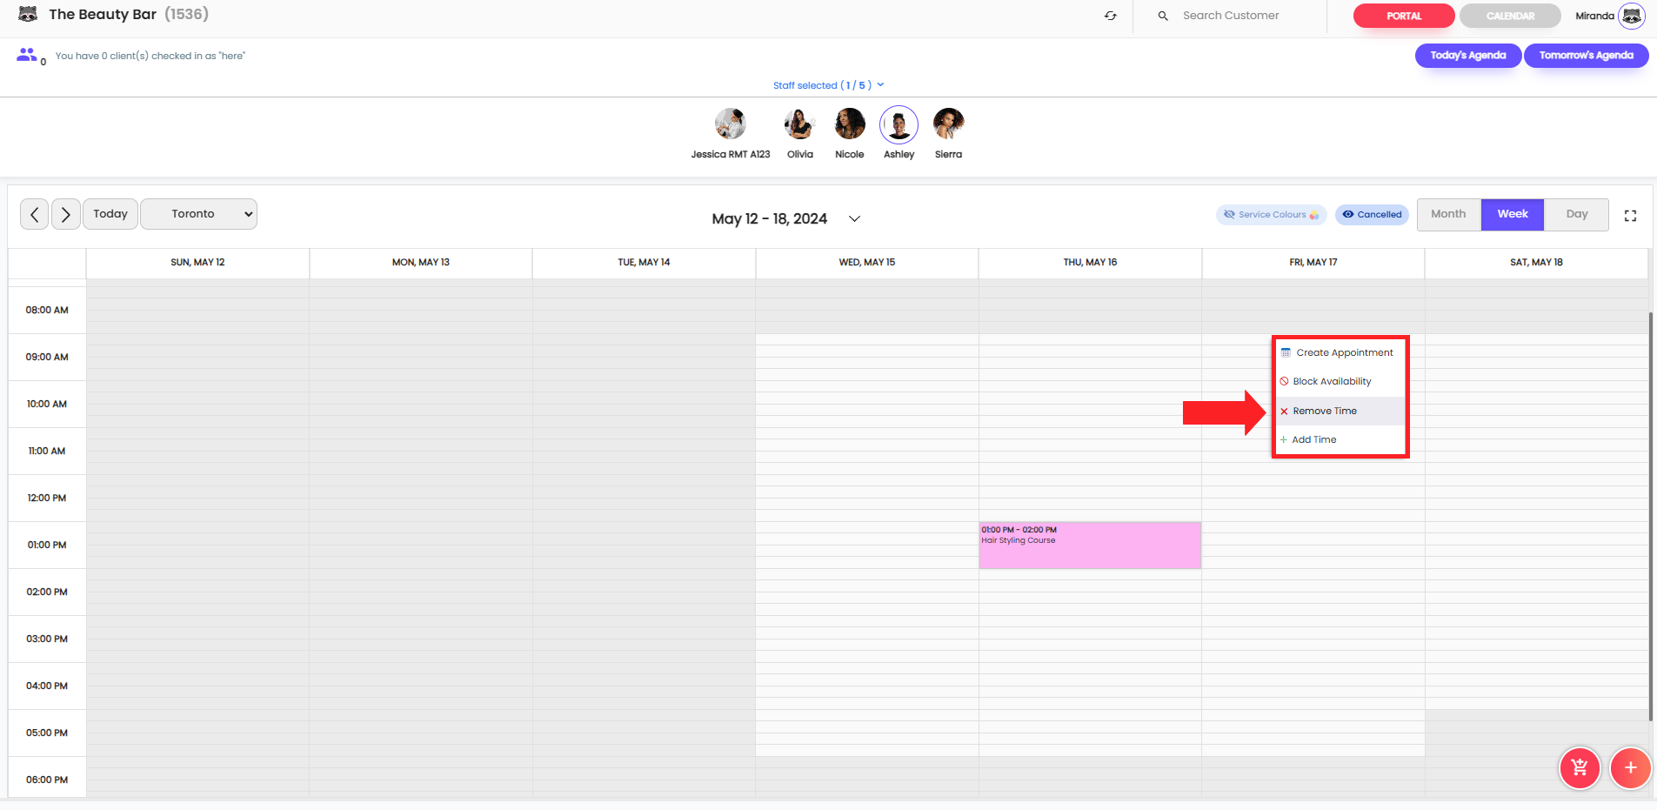Click the refresh sync icon in header
Viewport: 1657px width, 810px height.
[1111, 16]
